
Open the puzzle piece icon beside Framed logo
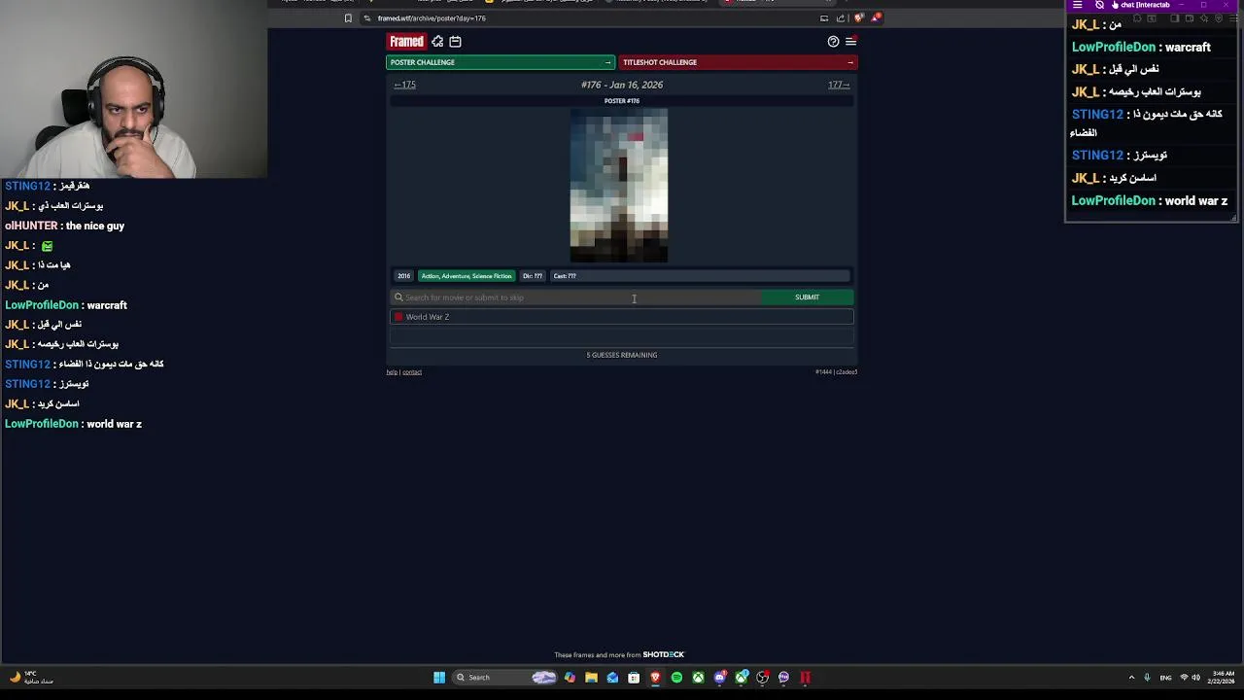(x=437, y=41)
